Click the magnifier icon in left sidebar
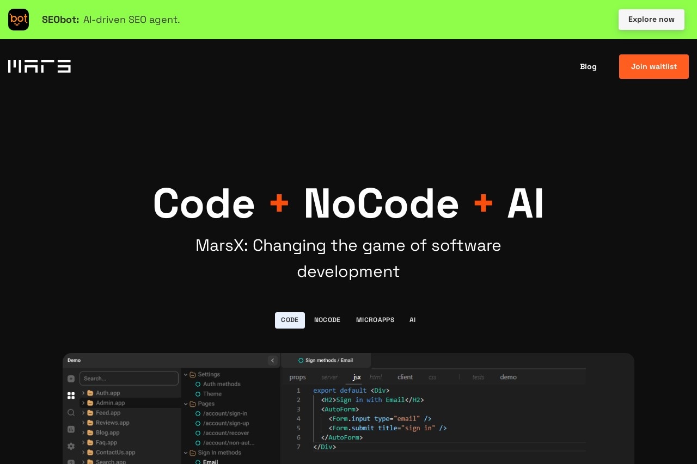The width and height of the screenshot is (697, 464). click(71, 413)
